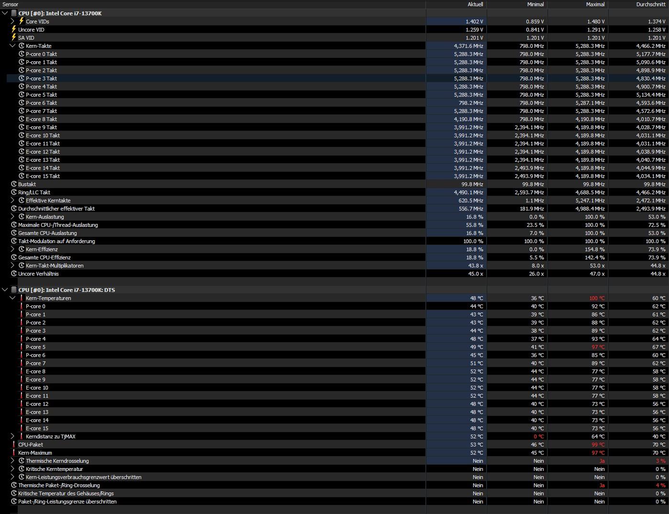Screen dimensions: 669x514
Task: Click the lightning icon of SA VID
Action: click(x=14, y=38)
